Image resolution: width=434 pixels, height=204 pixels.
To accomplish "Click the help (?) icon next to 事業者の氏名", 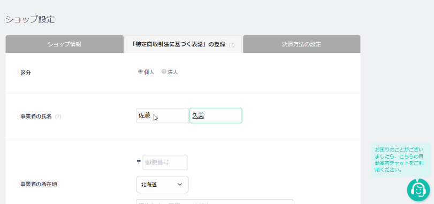I will pos(58,116).
